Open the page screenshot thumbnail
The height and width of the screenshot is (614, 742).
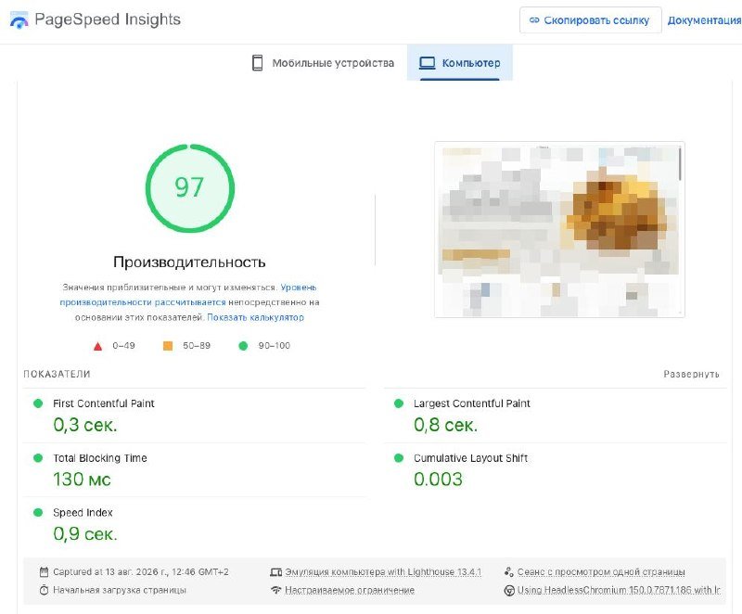(x=559, y=229)
